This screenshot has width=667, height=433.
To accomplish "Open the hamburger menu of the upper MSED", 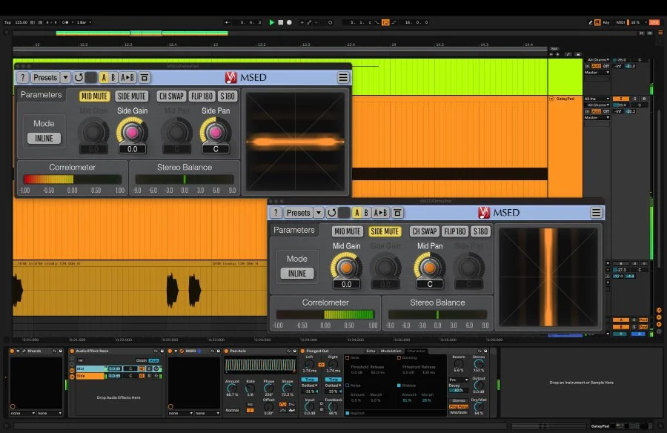I will pos(343,78).
